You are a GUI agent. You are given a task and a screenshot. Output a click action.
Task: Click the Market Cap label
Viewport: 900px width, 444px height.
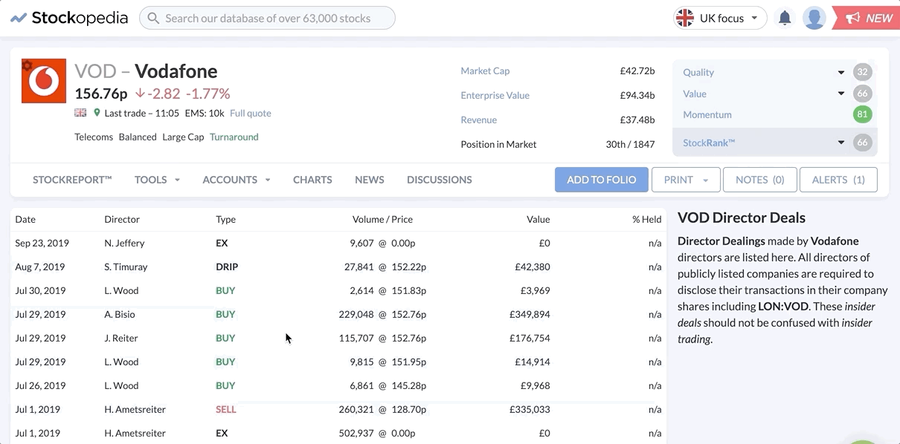pos(485,71)
